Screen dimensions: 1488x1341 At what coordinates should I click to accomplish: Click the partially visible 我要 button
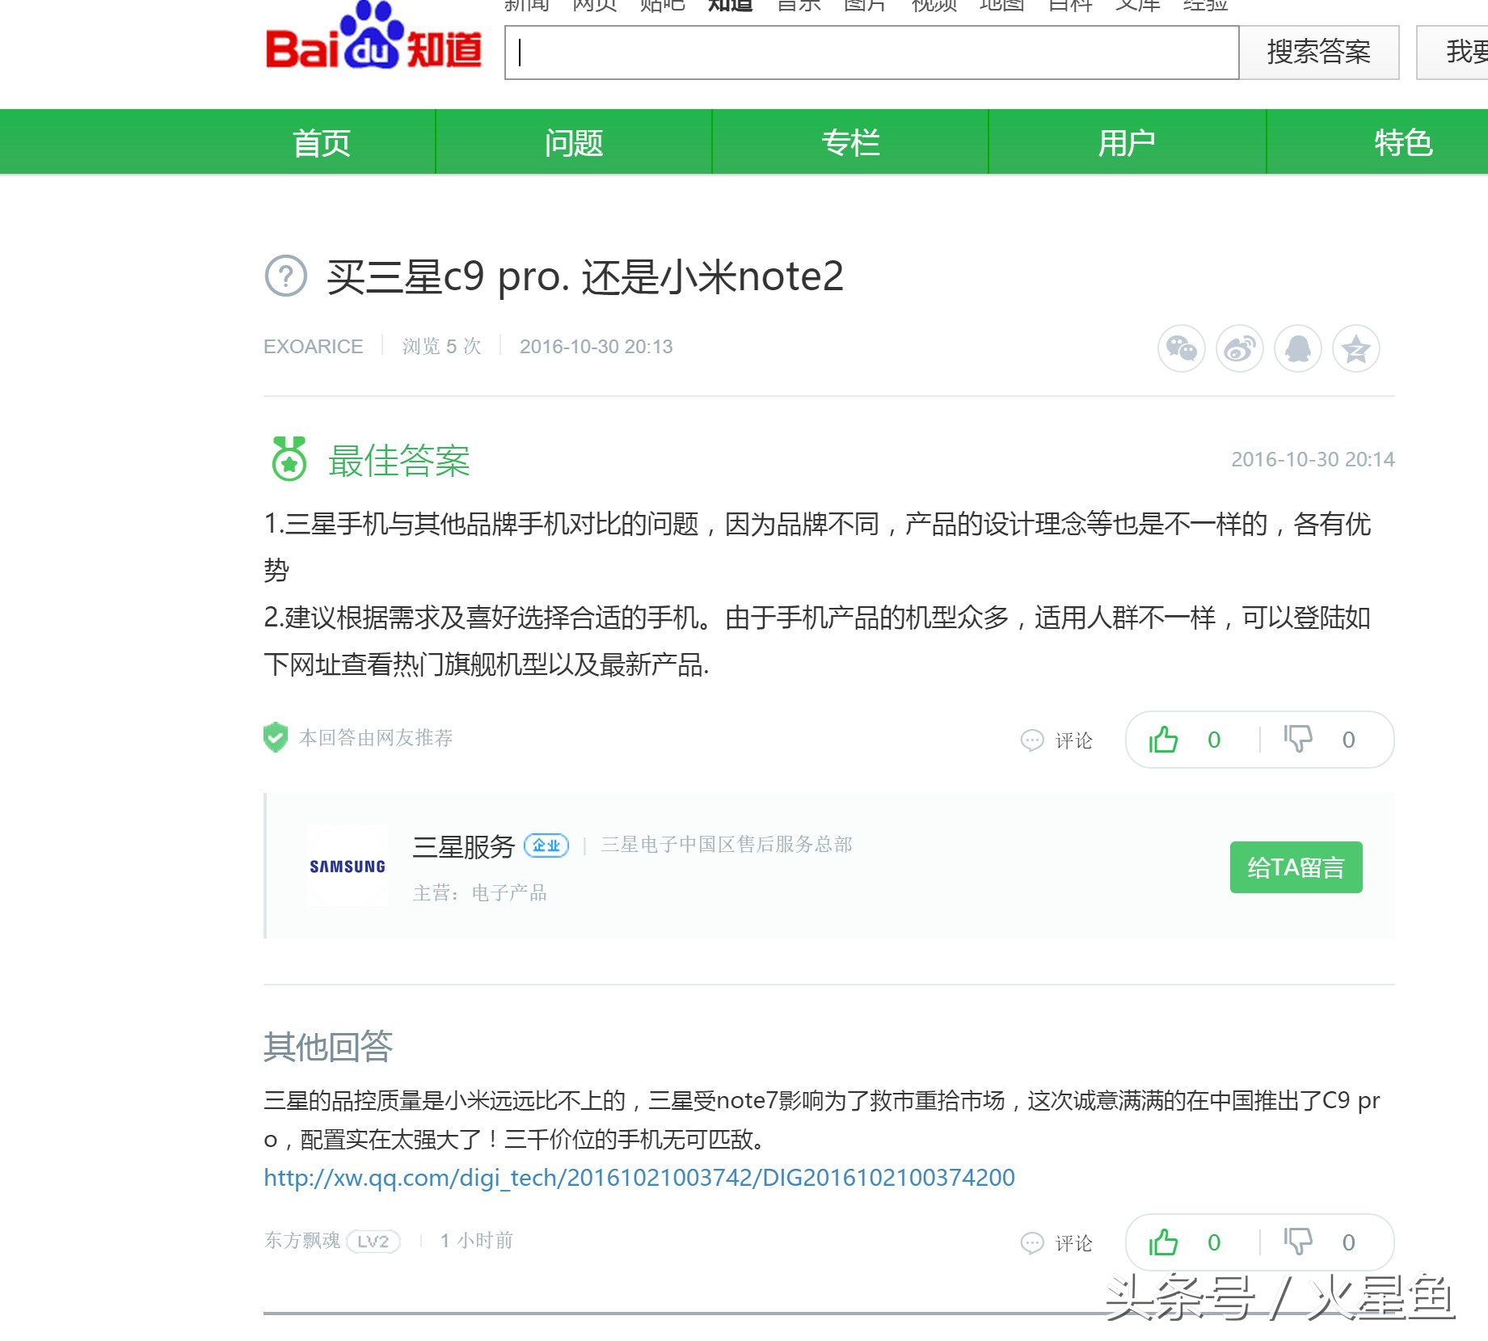click(1453, 53)
